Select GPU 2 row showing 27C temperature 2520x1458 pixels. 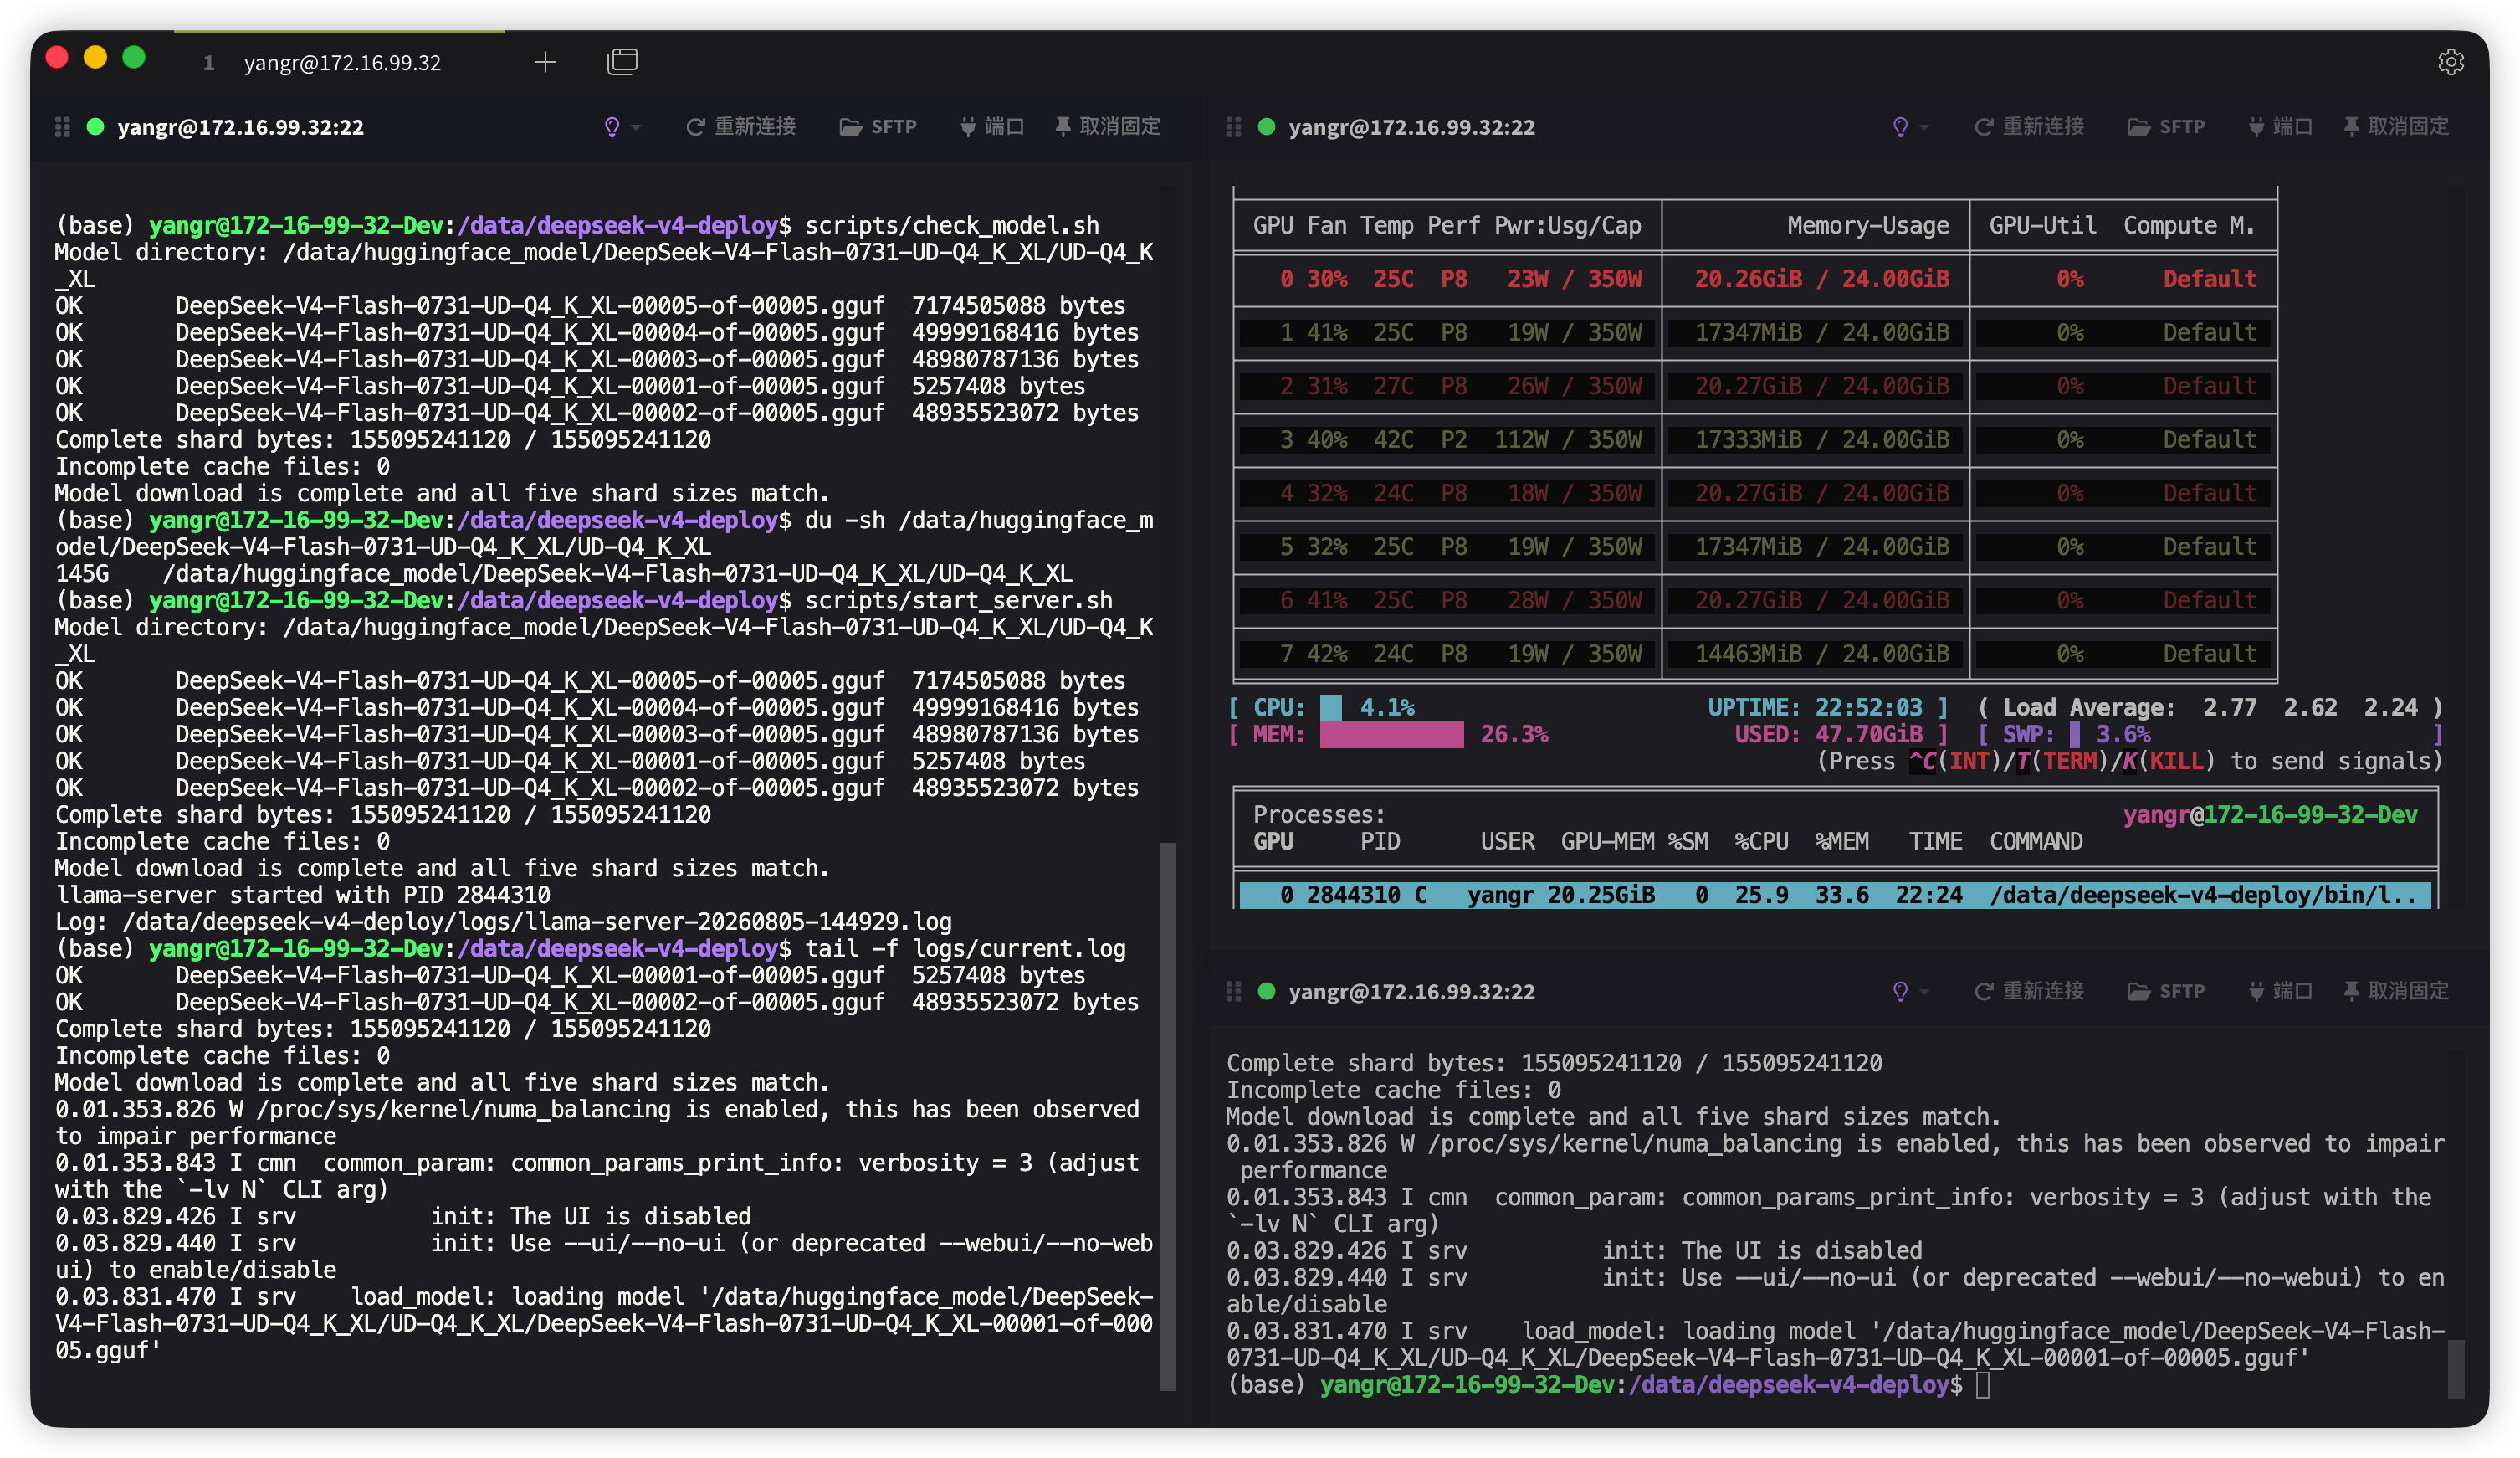tap(1755, 387)
